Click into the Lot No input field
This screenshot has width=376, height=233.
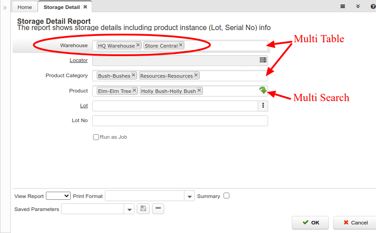[x=180, y=121]
